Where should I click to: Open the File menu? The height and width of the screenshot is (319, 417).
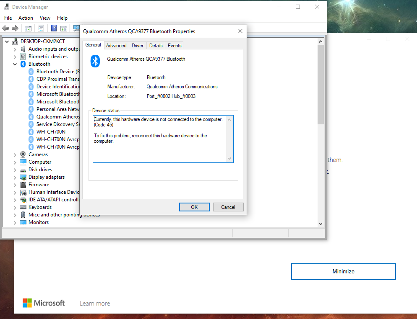tap(8, 18)
